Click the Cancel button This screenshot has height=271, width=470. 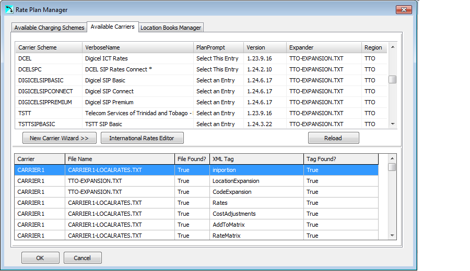pos(83,258)
